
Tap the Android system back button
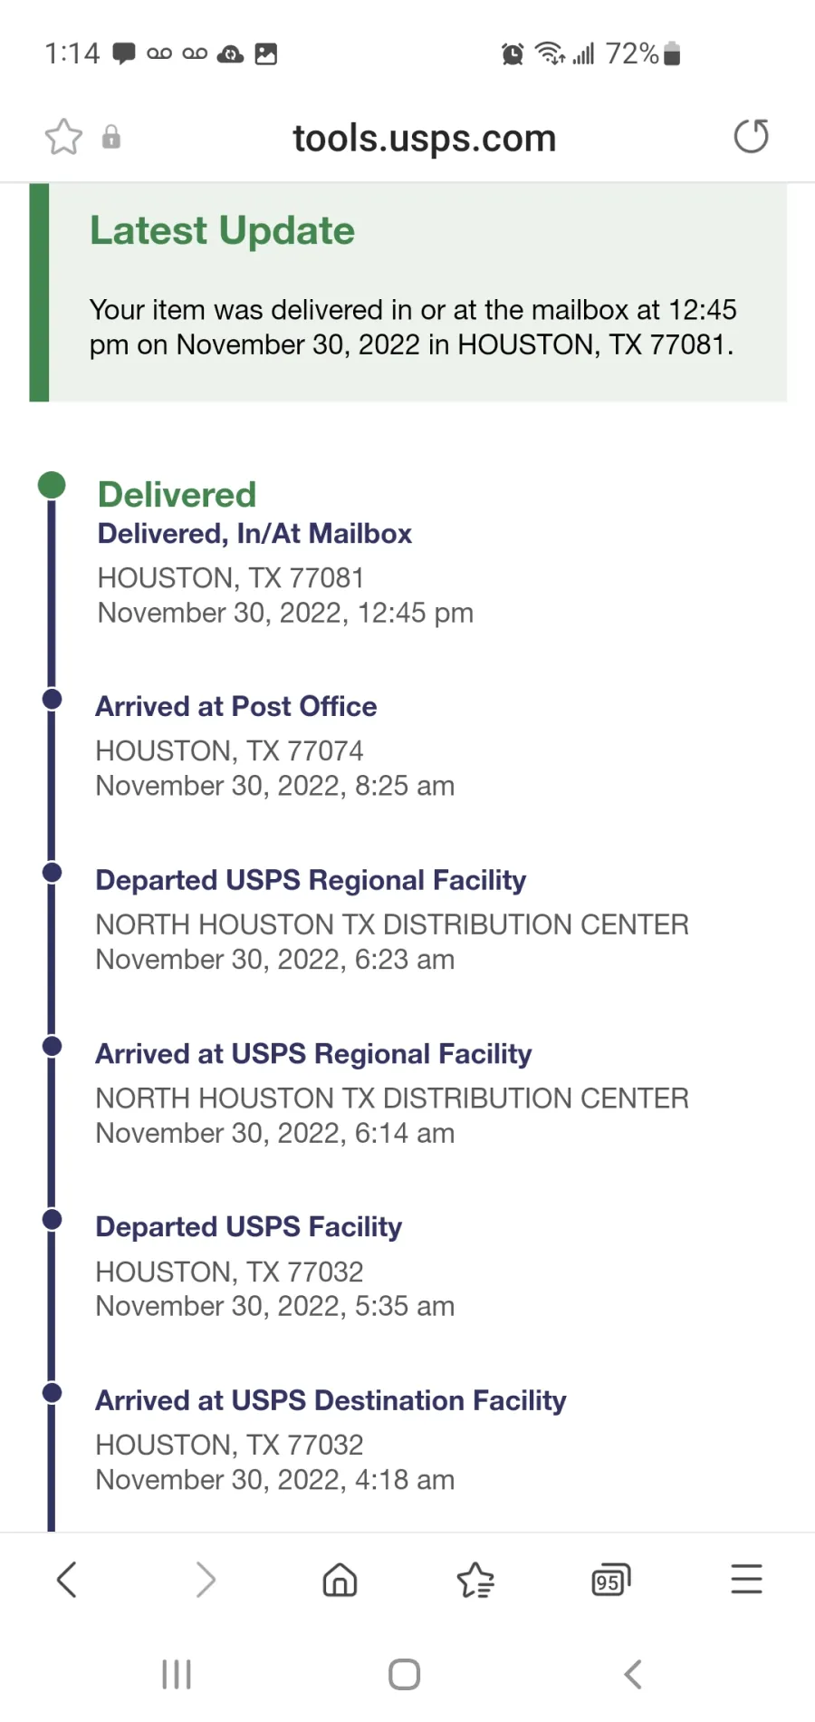tap(633, 1674)
